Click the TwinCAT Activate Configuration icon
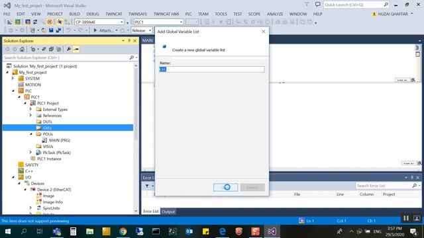 [9, 22]
